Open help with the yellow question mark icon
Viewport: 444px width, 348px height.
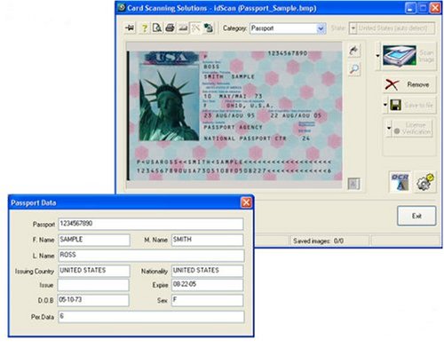point(145,28)
